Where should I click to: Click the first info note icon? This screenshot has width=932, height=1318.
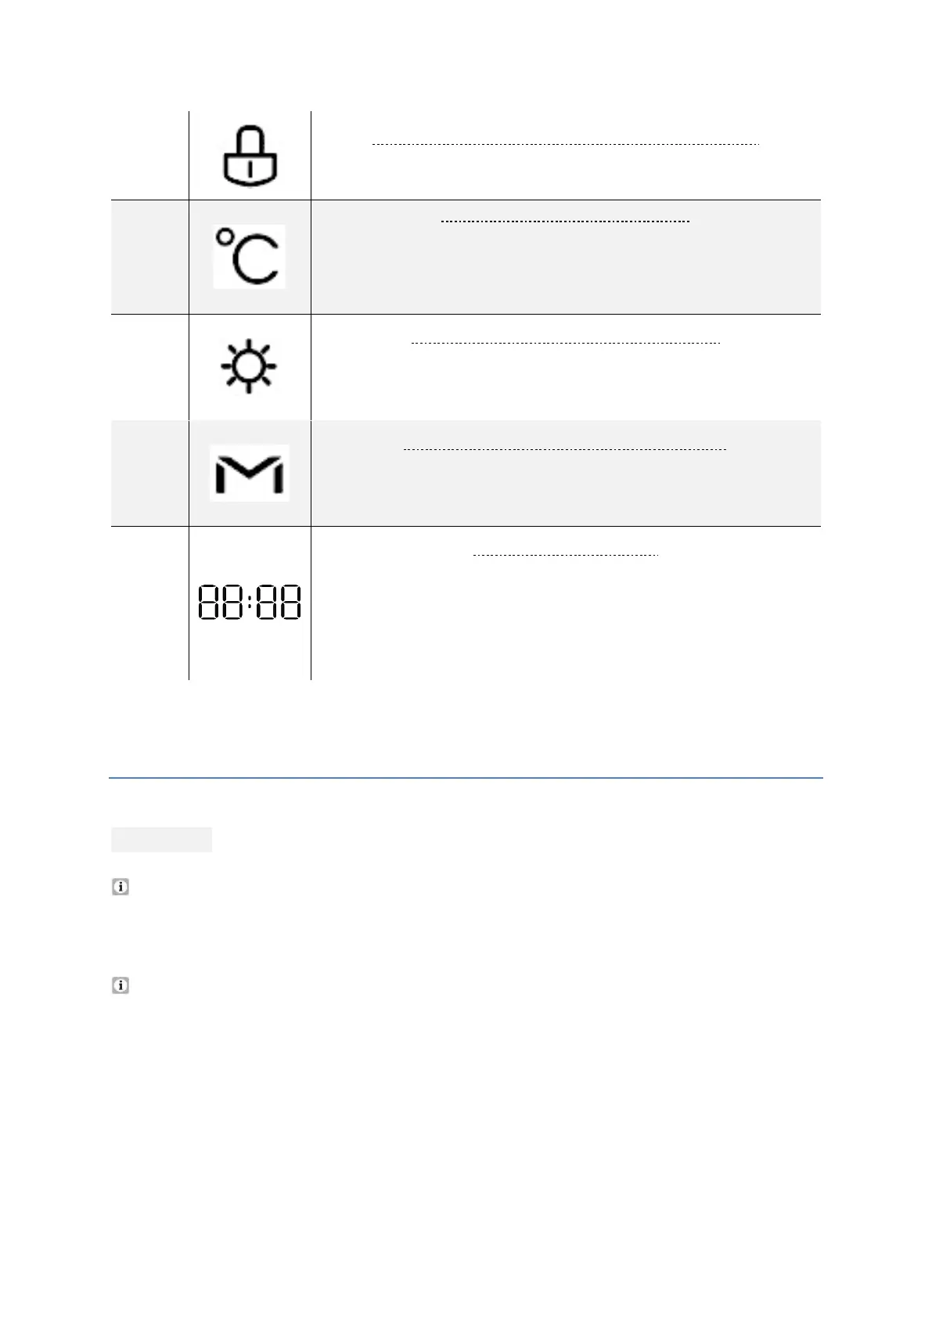point(120,887)
